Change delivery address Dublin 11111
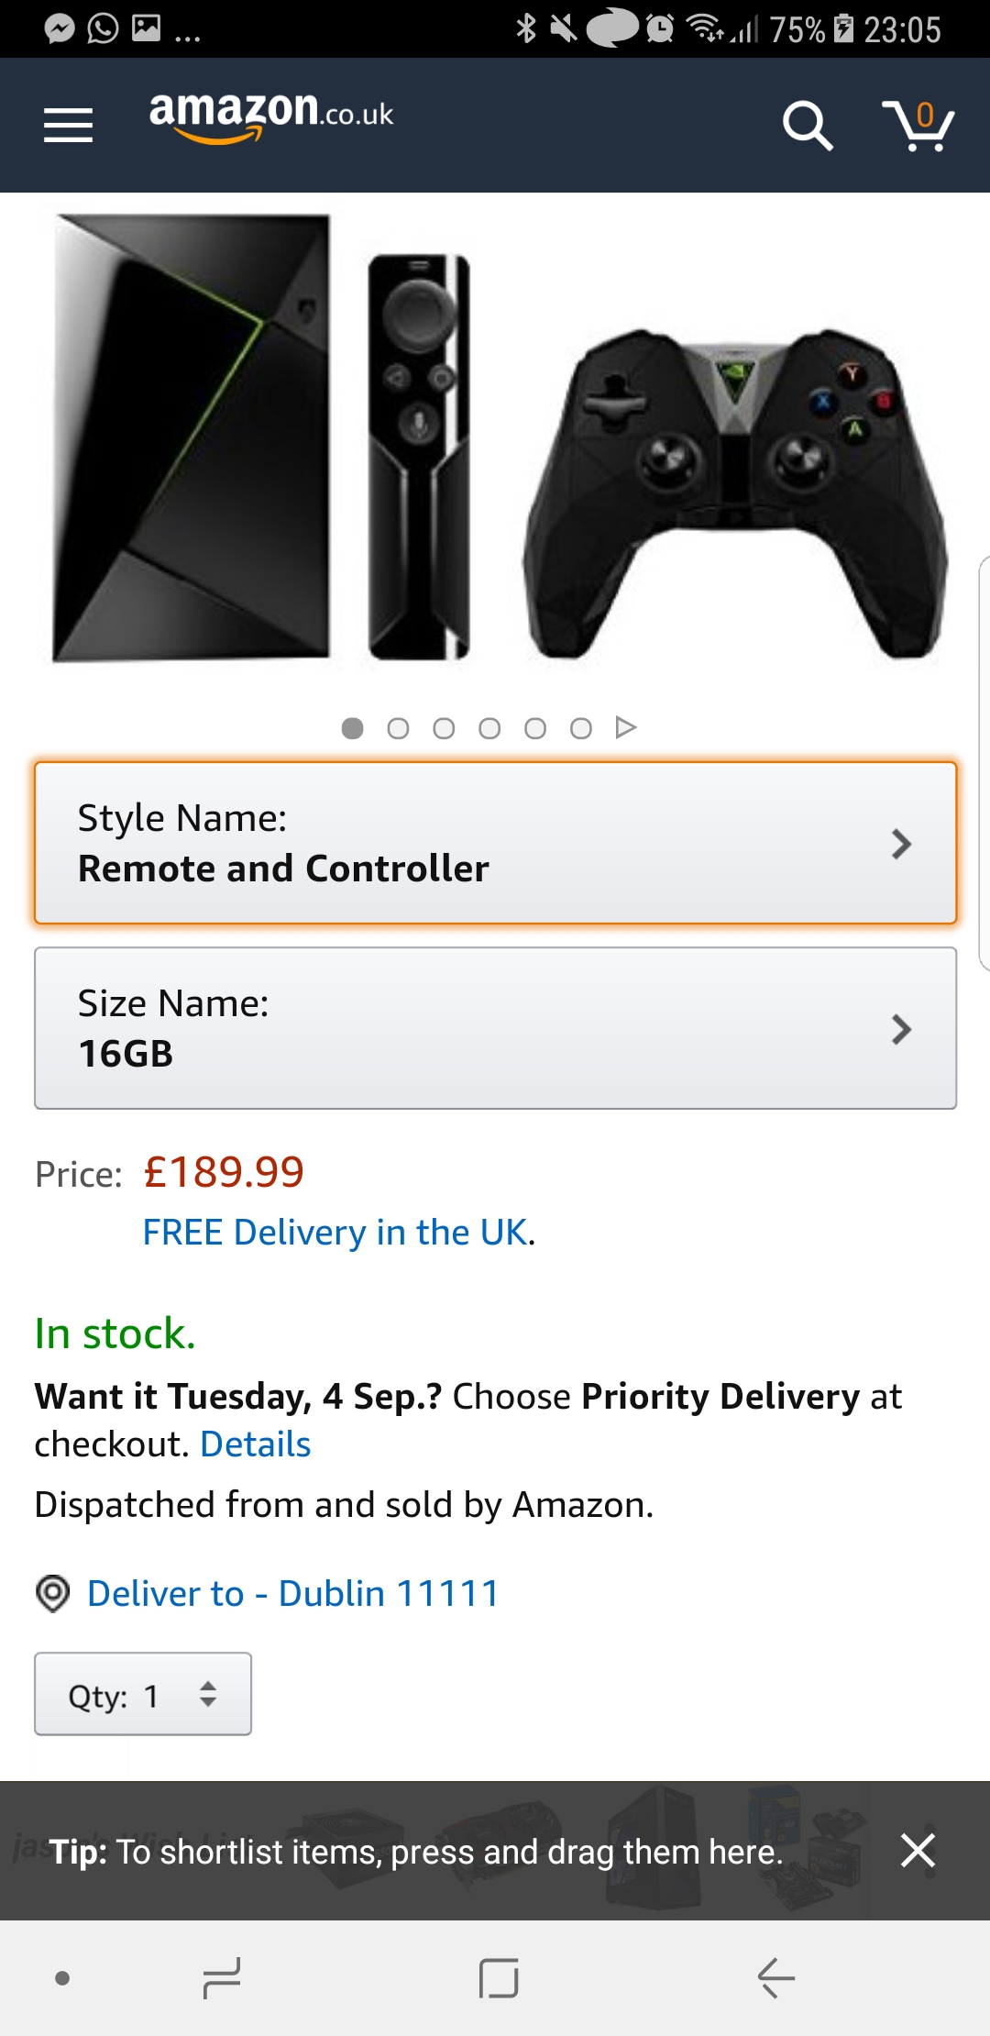The width and height of the screenshot is (990, 2036). tap(292, 1594)
